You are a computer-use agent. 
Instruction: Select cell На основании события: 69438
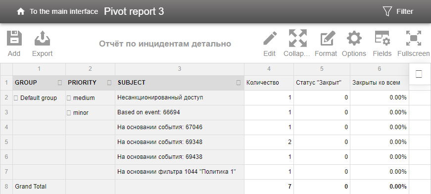[x=180, y=157]
